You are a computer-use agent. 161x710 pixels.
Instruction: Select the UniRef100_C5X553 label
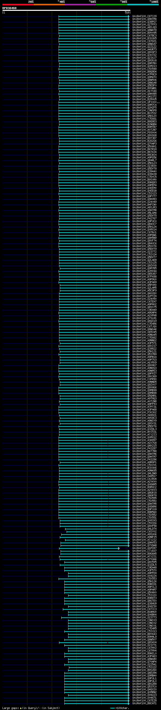coord(144,579)
